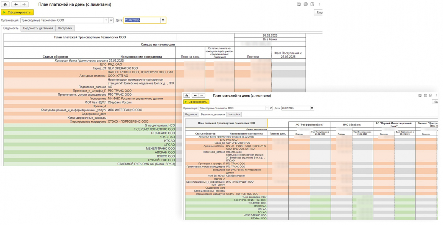This screenshot has width=443, height=225.
Task: Open the three-dot menu in the back window
Action: pyautogui.click(x=319, y=4)
